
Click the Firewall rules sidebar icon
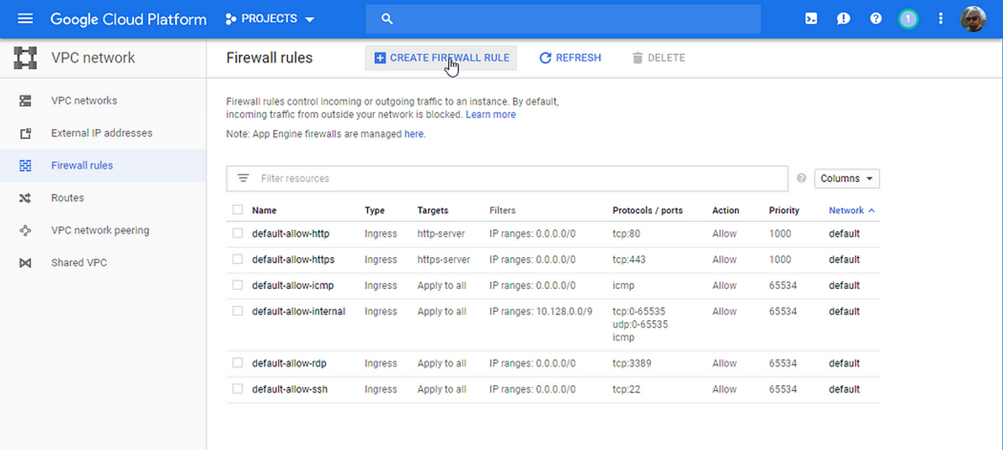point(25,166)
